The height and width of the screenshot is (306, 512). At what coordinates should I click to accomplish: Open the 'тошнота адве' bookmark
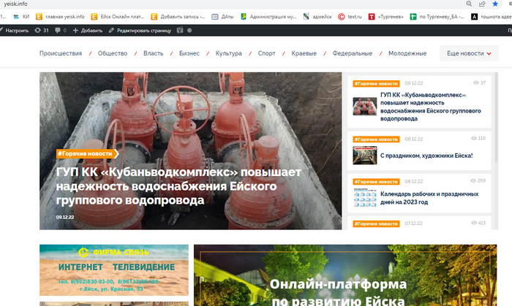[492, 17]
